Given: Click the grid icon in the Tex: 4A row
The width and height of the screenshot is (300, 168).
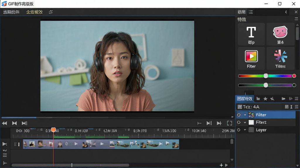Looking at the screenshot, I should click(x=287, y=107).
